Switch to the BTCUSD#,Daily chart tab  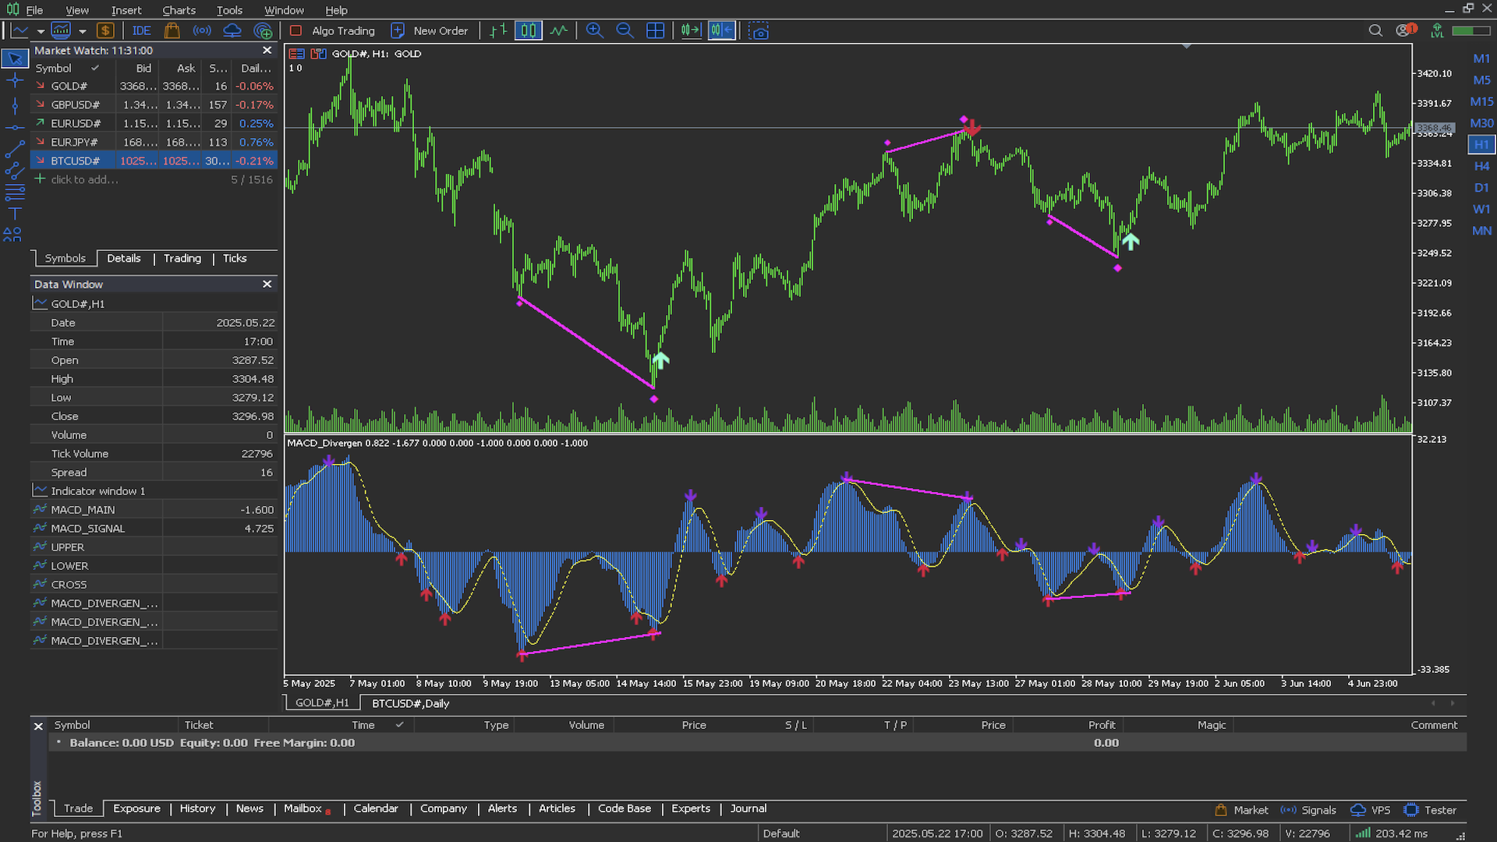point(410,703)
